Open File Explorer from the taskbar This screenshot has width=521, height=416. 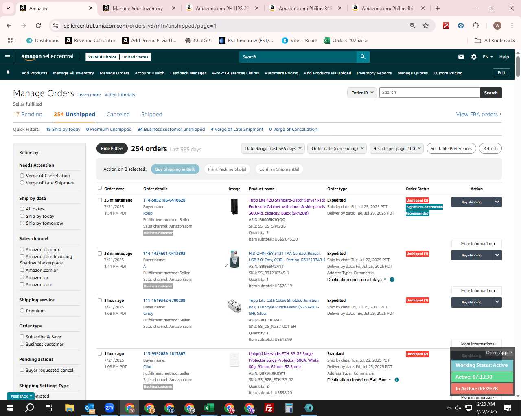pos(70,408)
